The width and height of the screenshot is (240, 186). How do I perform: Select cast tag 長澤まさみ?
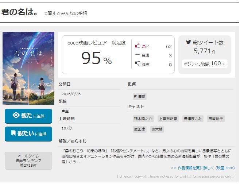(193, 119)
